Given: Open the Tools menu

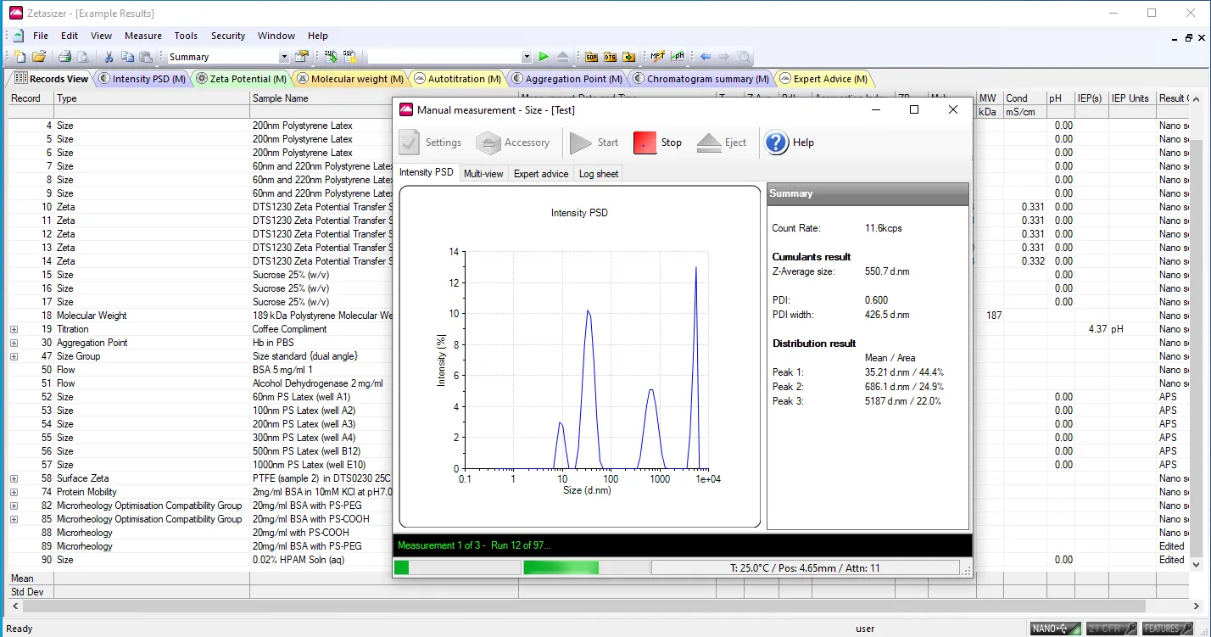Looking at the screenshot, I should pyautogui.click(x=186, y=36).
